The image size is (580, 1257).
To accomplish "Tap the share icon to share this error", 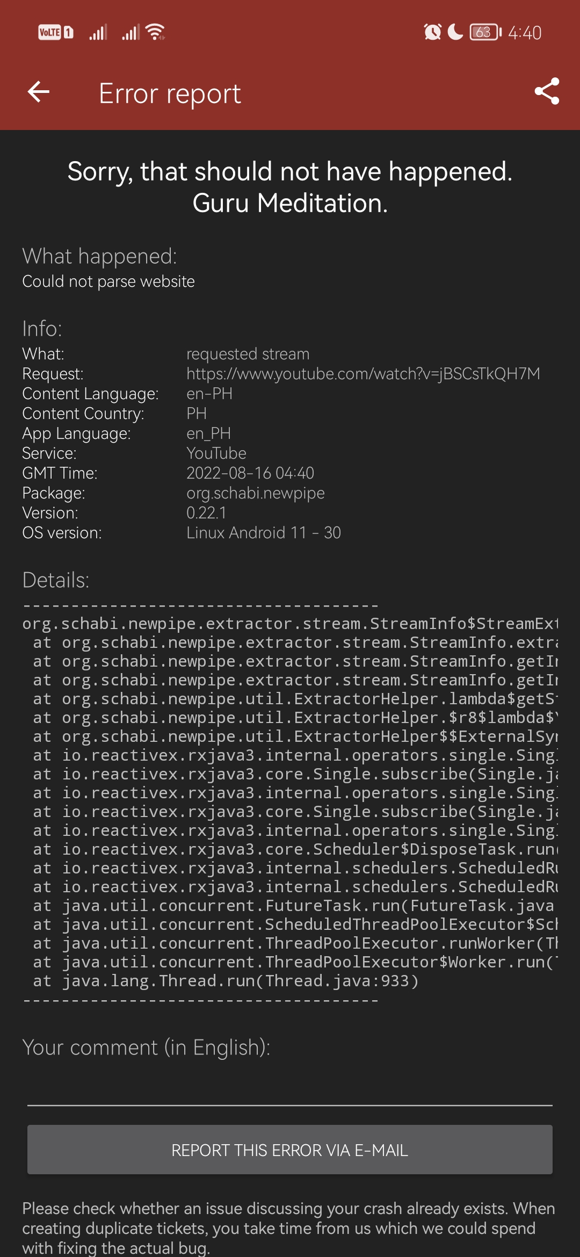I will (x=545, y=92).
